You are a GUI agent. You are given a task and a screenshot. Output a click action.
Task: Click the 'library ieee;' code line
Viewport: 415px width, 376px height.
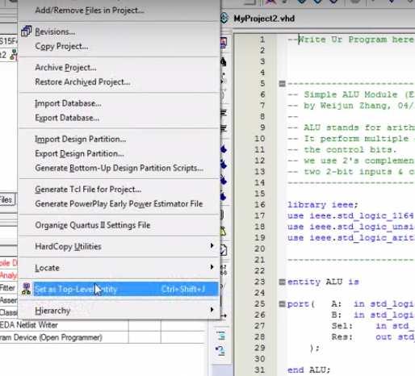(323, 205)
